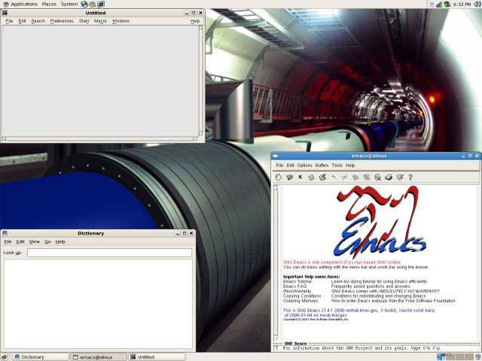Click the search magnifier icon in Emacs toolbar
This screenshot has height=361, width=482.
(377, 177)
